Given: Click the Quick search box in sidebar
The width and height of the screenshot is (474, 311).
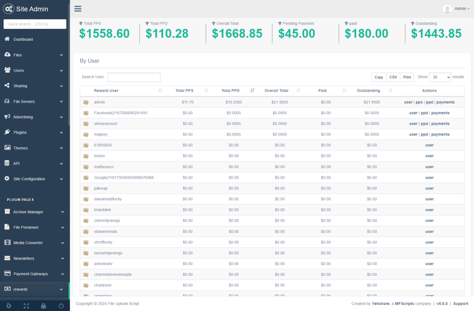Looking at the screenshot, I should click(x=35, y=24).
